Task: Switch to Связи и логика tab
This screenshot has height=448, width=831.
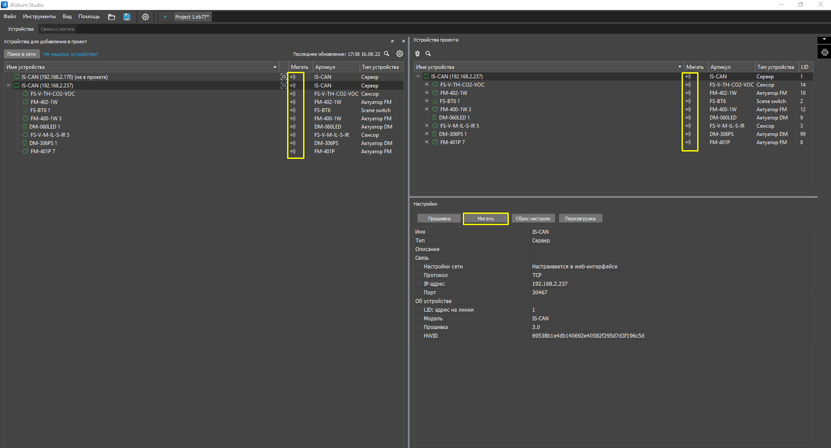Action: [58, 29]
